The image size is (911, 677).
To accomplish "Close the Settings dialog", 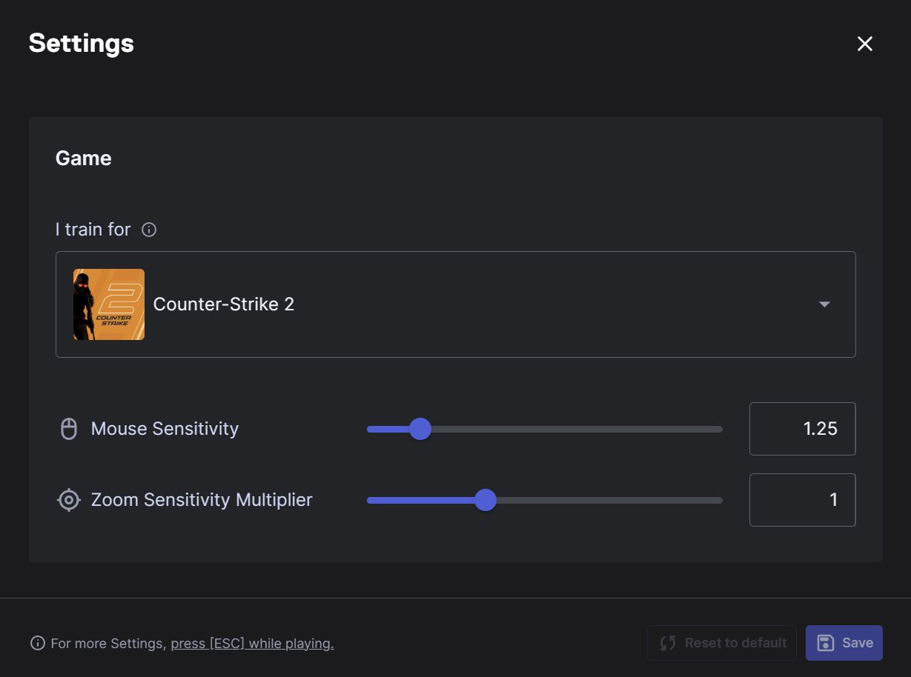I will [864, 44].
